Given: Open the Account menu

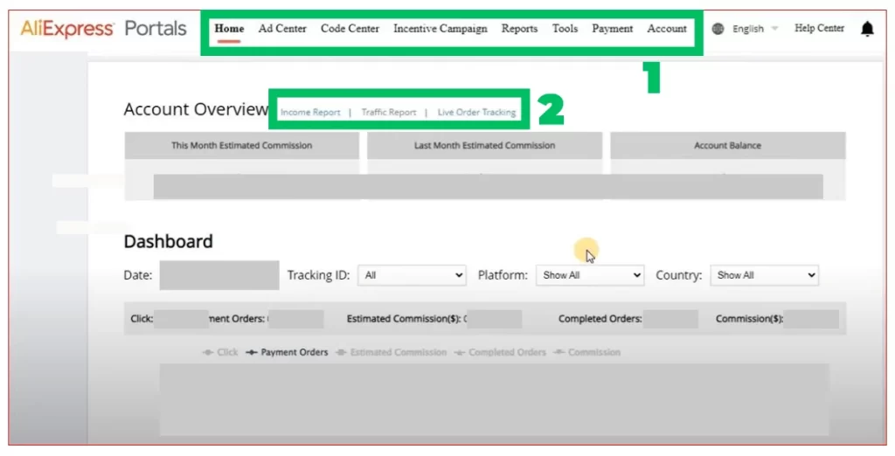Looking at the screenshot, I should pos(667,29).
